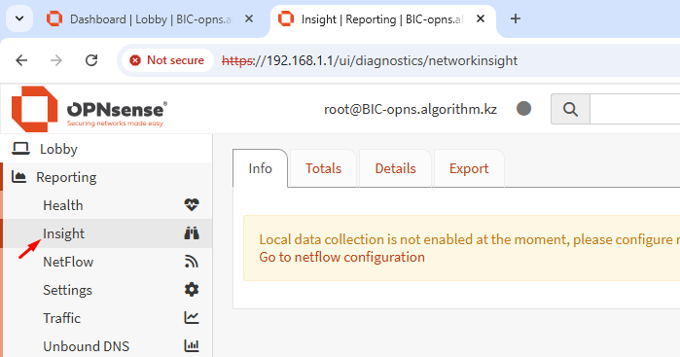Click the Not secure site info badge
Image resolution: width=680 pixels, height=357 pixels.
167,60
